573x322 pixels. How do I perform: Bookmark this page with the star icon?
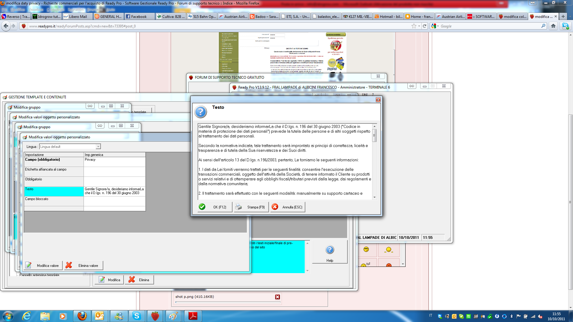pos(414,26)
